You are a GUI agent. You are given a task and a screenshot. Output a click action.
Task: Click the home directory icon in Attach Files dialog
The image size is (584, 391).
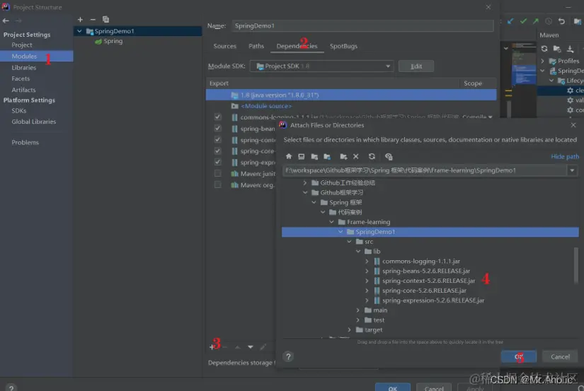coord(289,156)
